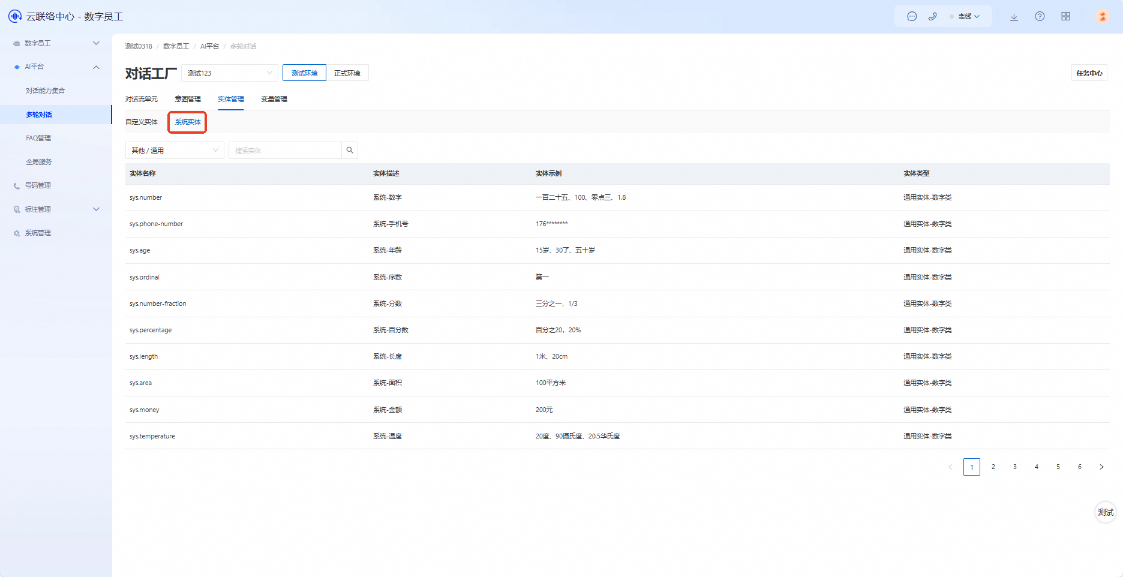Click the 测试0318 breadcrumb link
The width and height of the screenshot is (1123, 577).
click(139, 46)
